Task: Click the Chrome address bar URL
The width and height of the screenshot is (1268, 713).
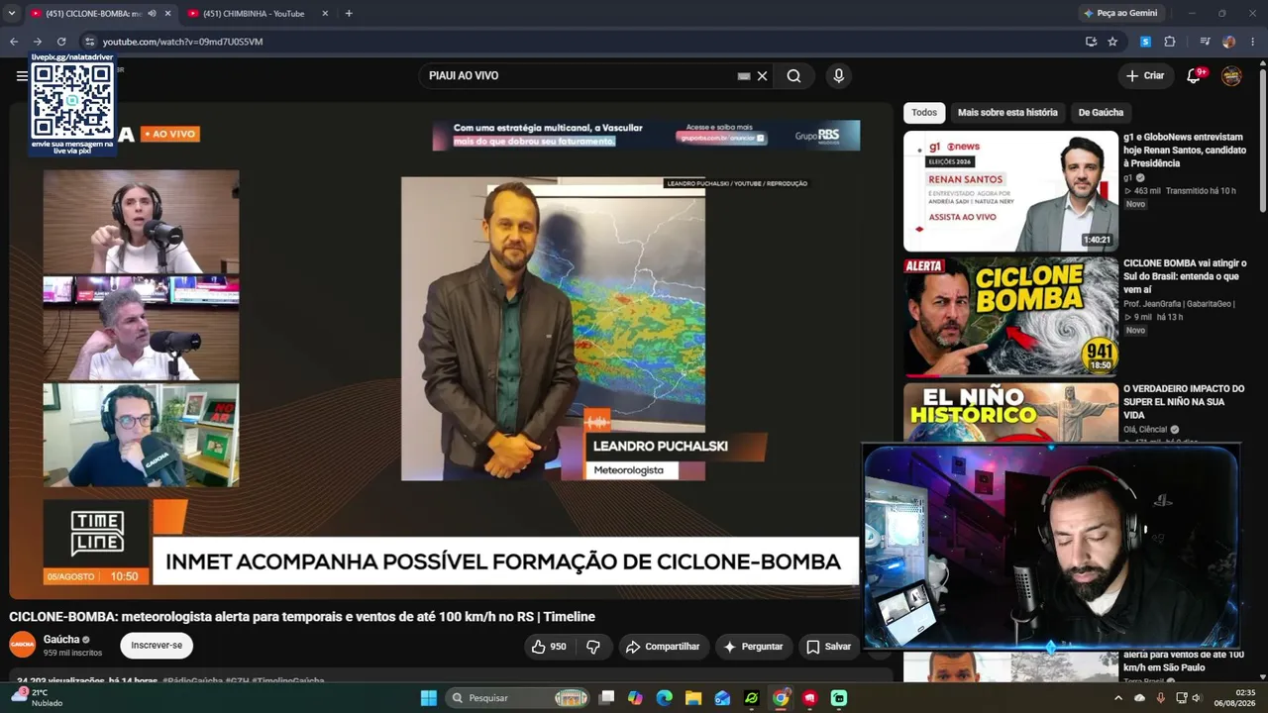Action: (183, 42)
